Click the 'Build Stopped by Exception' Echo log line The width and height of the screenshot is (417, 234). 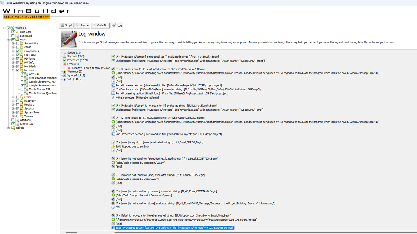[140, 163]
